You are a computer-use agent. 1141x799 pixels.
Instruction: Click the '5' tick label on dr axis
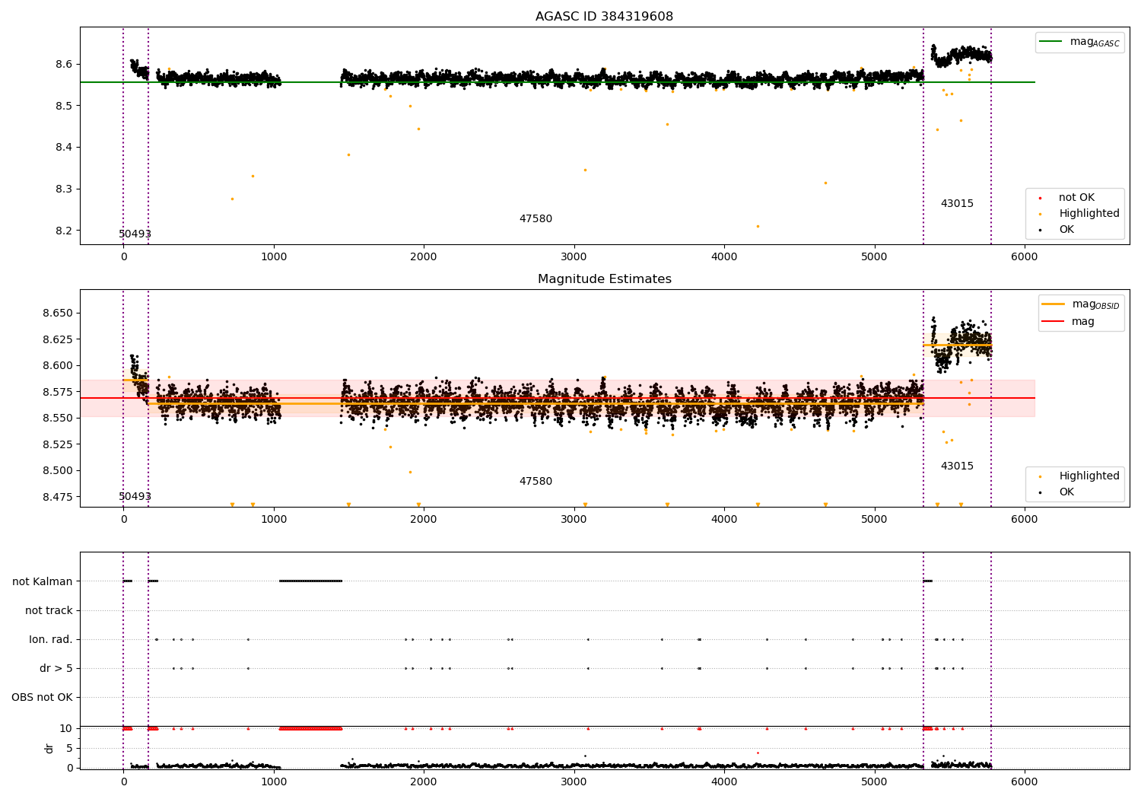tap(69, 748)
